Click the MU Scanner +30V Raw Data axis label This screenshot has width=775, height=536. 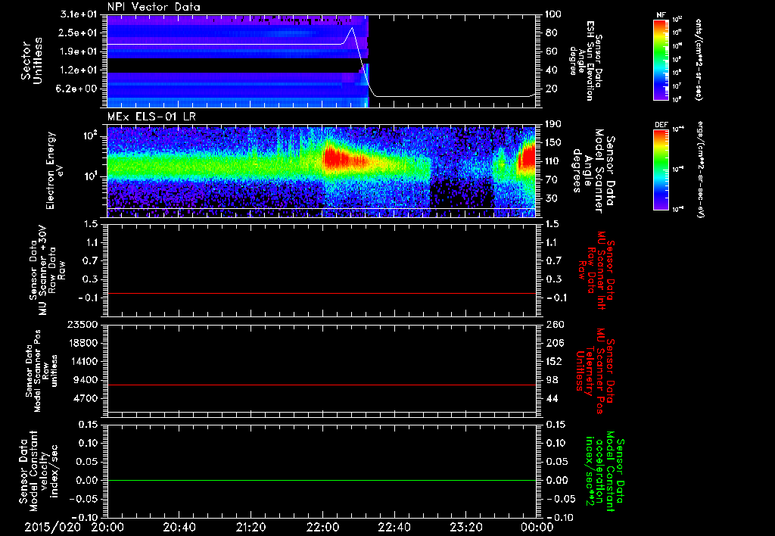[46, 270]
